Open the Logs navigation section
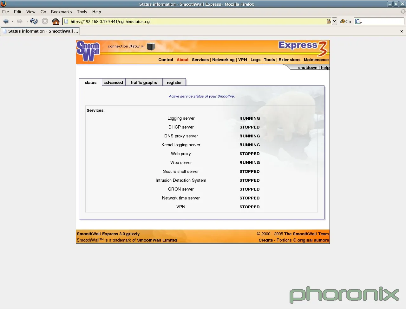Screen dimensions: 406x309 (255, 60)
